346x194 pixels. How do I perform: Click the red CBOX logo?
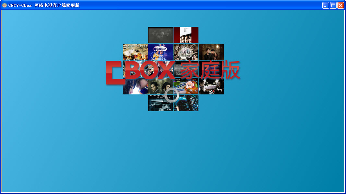139,70
